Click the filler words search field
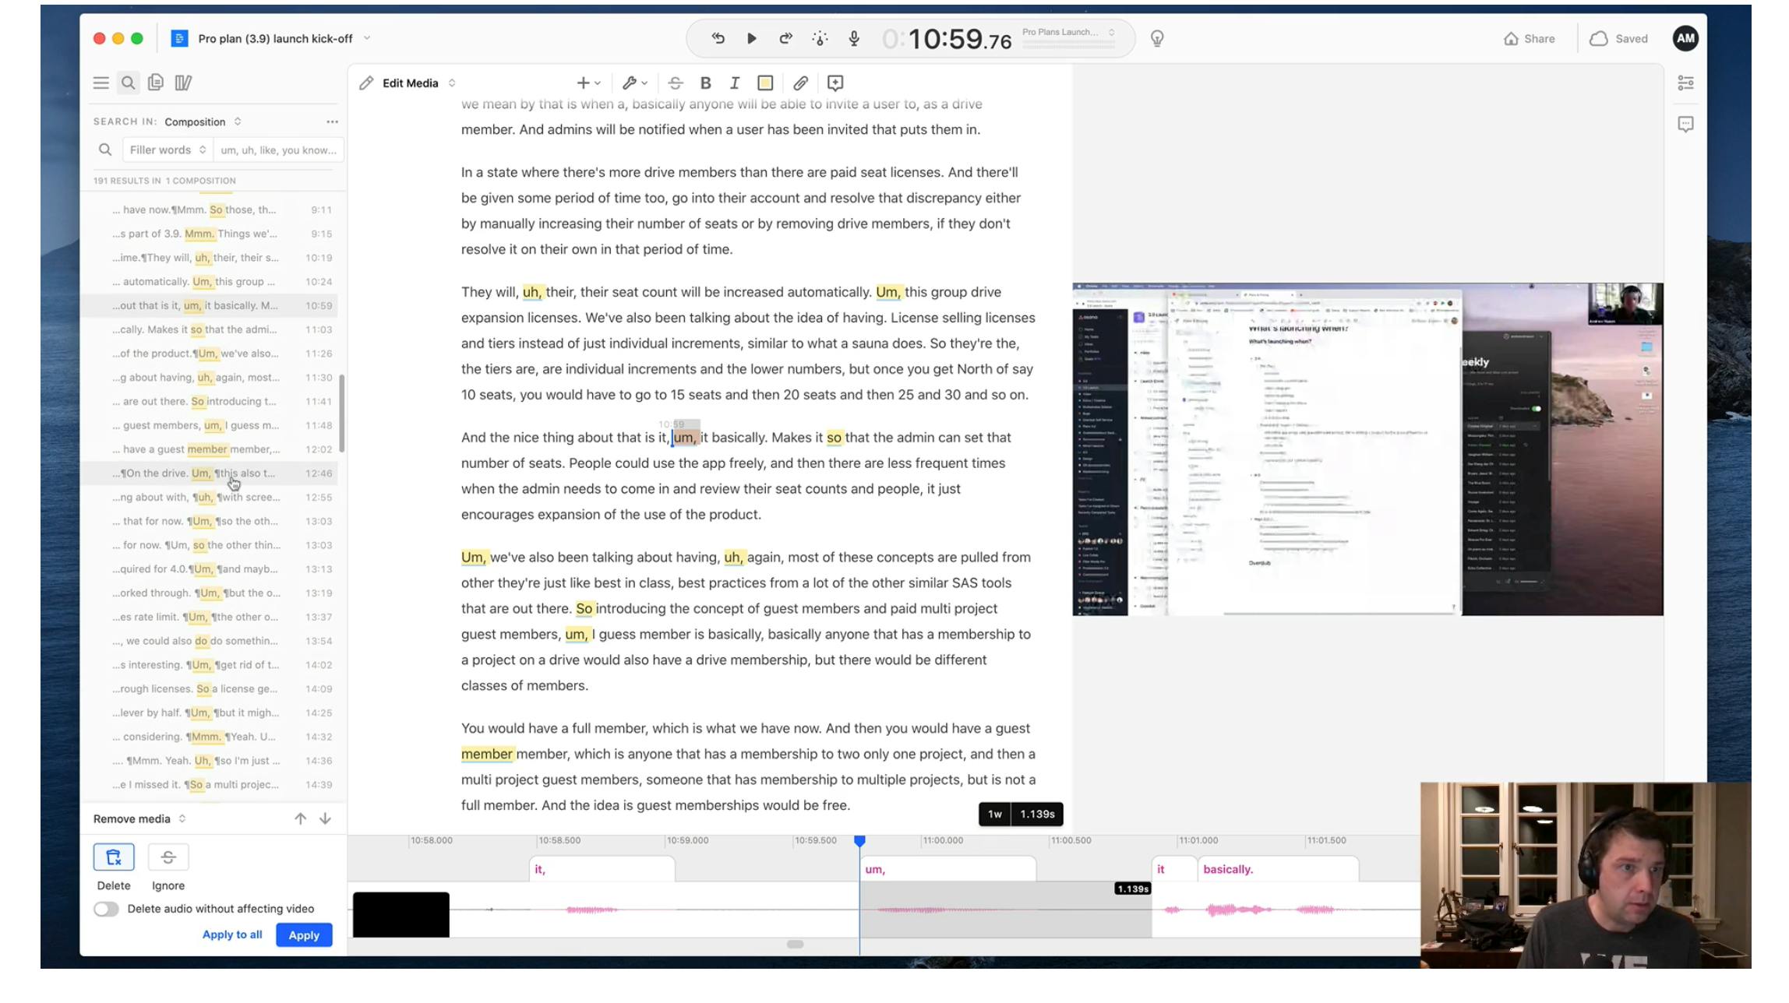The image size is (1789, 1003). 278,150
